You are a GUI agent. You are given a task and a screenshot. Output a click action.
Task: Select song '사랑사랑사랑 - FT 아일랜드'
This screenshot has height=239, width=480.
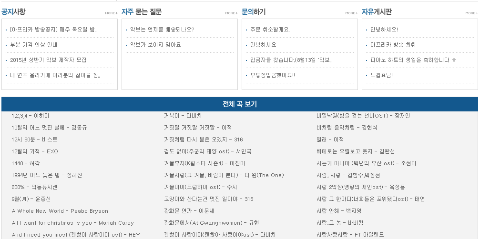pyautogui.click(x=350, y=235)
